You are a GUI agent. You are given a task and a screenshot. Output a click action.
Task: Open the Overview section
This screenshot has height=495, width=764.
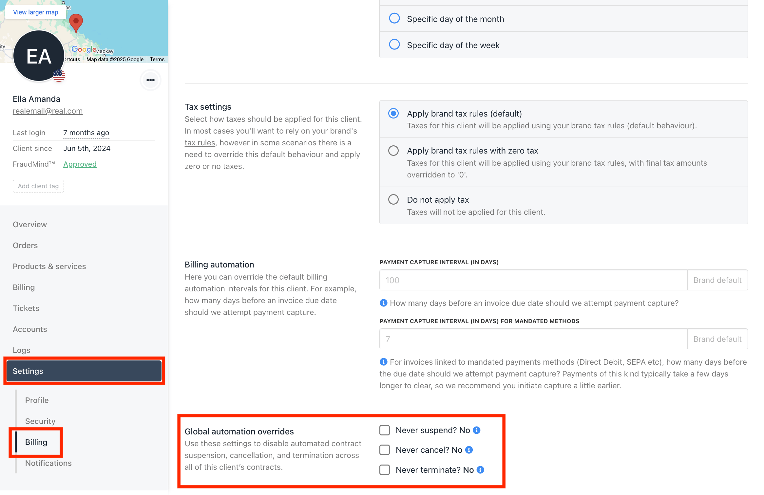point(30,225)
